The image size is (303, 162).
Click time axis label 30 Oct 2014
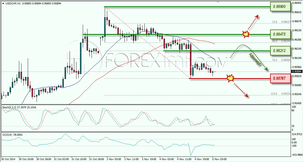[8, 159]
